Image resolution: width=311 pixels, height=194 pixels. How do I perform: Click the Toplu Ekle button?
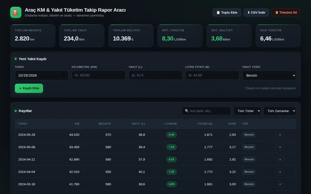(x=227, y=12)
